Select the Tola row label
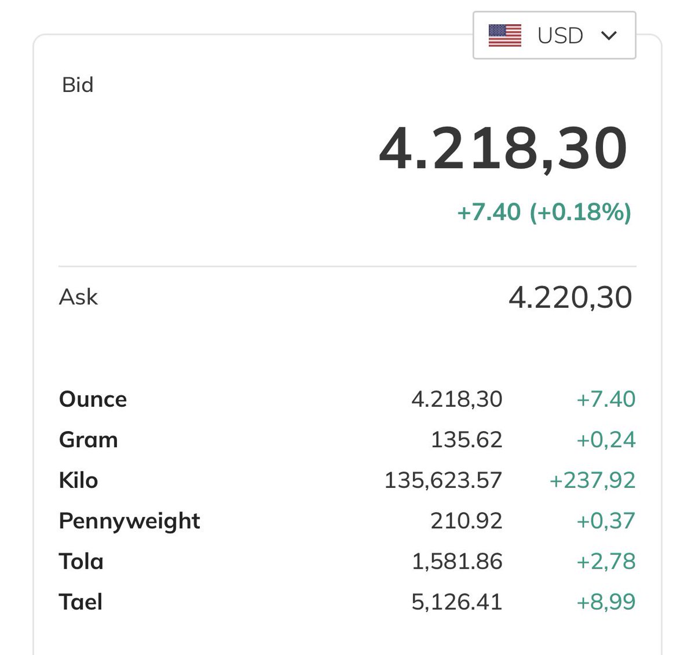This screenshot has width=695, height=655. click(x=81, y=561)
